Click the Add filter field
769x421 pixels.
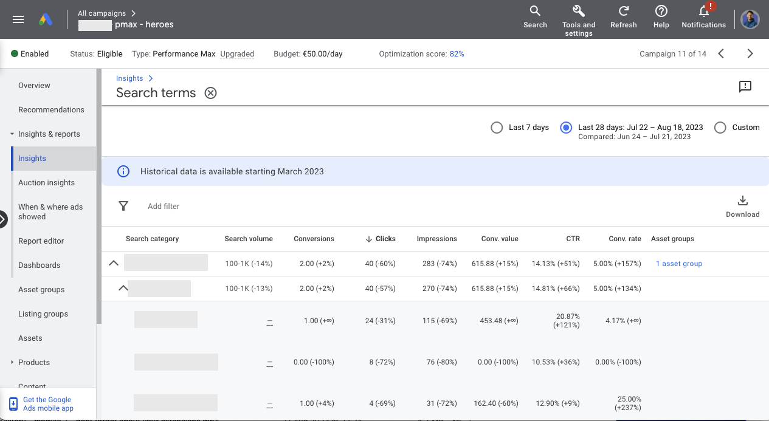pyautogui.click(x=164, y=207)
